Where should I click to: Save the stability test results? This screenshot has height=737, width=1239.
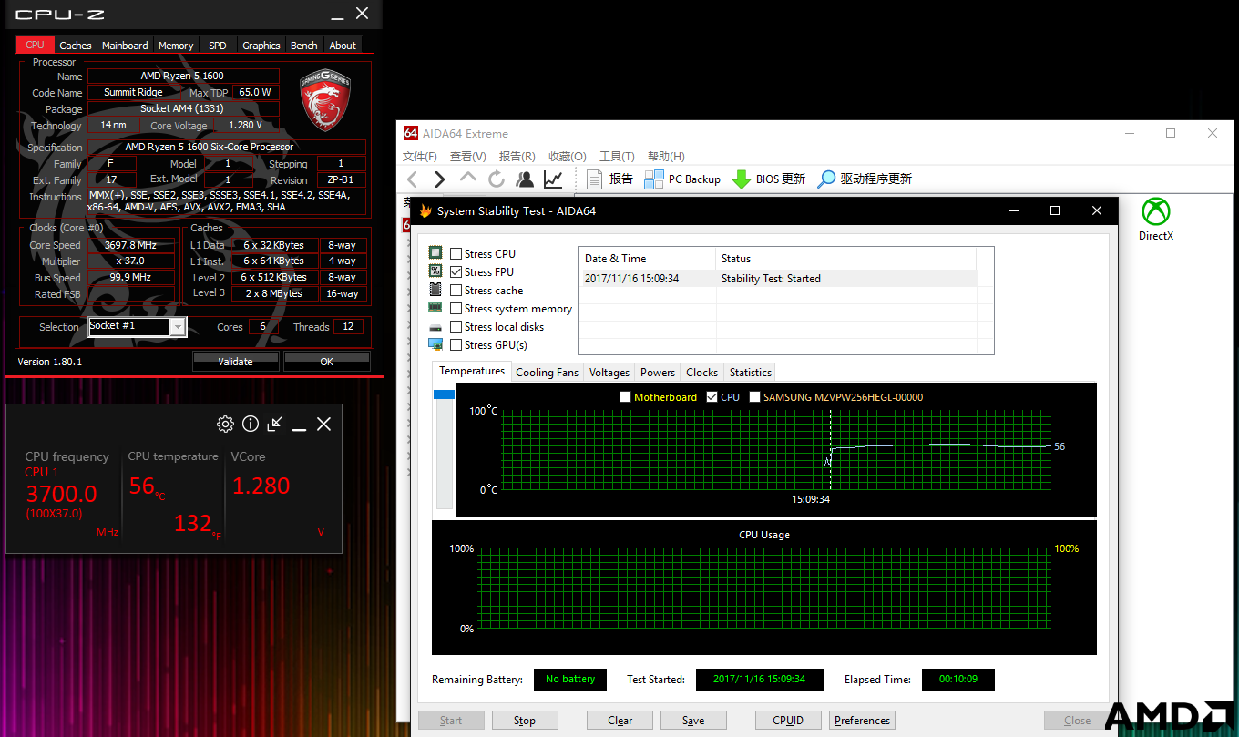[x=693, y=720]
